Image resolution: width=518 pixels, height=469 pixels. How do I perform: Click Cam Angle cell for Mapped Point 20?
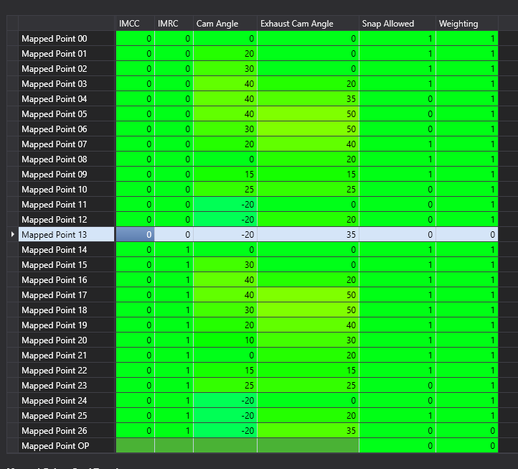[225, 340]
